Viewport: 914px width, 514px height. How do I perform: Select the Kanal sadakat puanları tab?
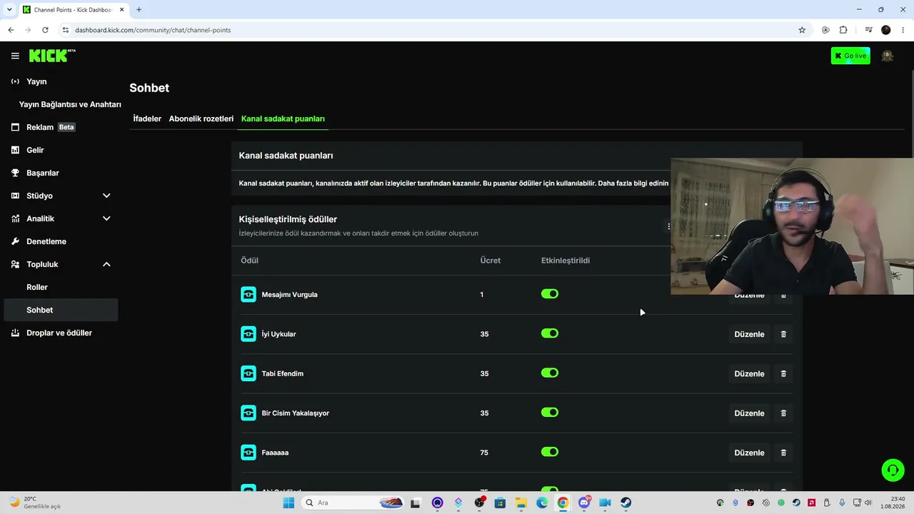(283, 119)
